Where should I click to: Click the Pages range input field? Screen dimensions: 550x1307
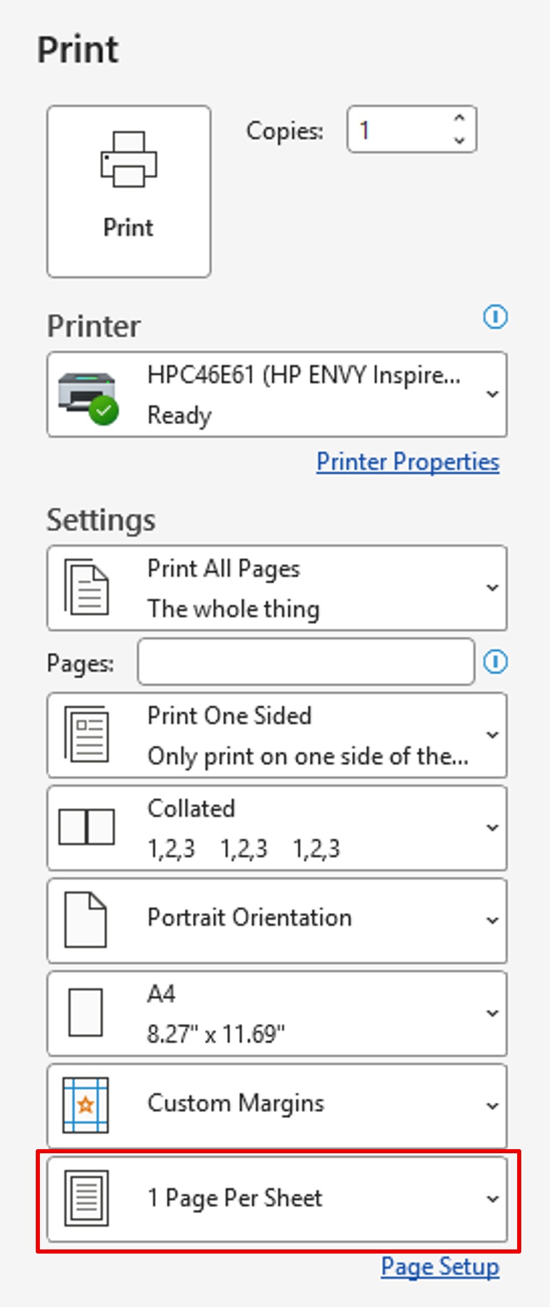tap(306, 662)
